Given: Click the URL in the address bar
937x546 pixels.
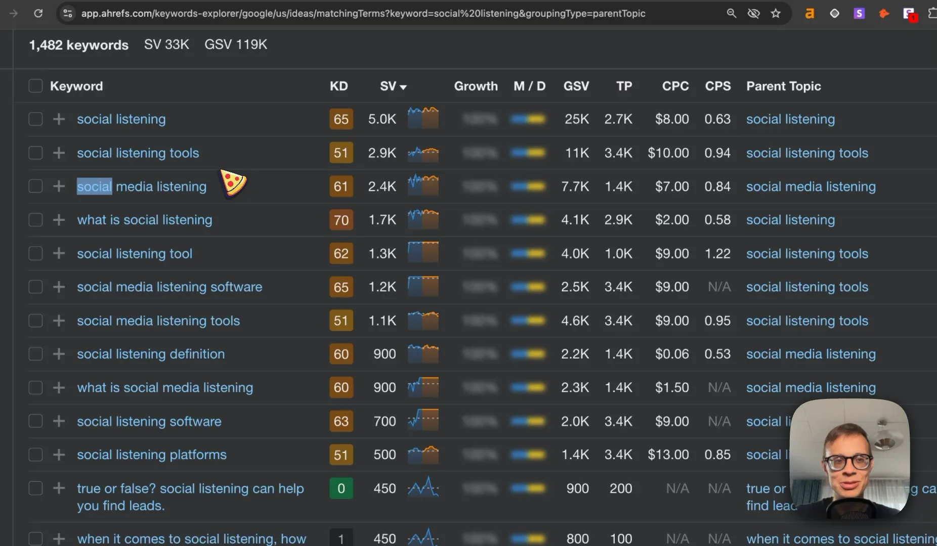Looking at the screenshot, I should [x=363, y=14].
